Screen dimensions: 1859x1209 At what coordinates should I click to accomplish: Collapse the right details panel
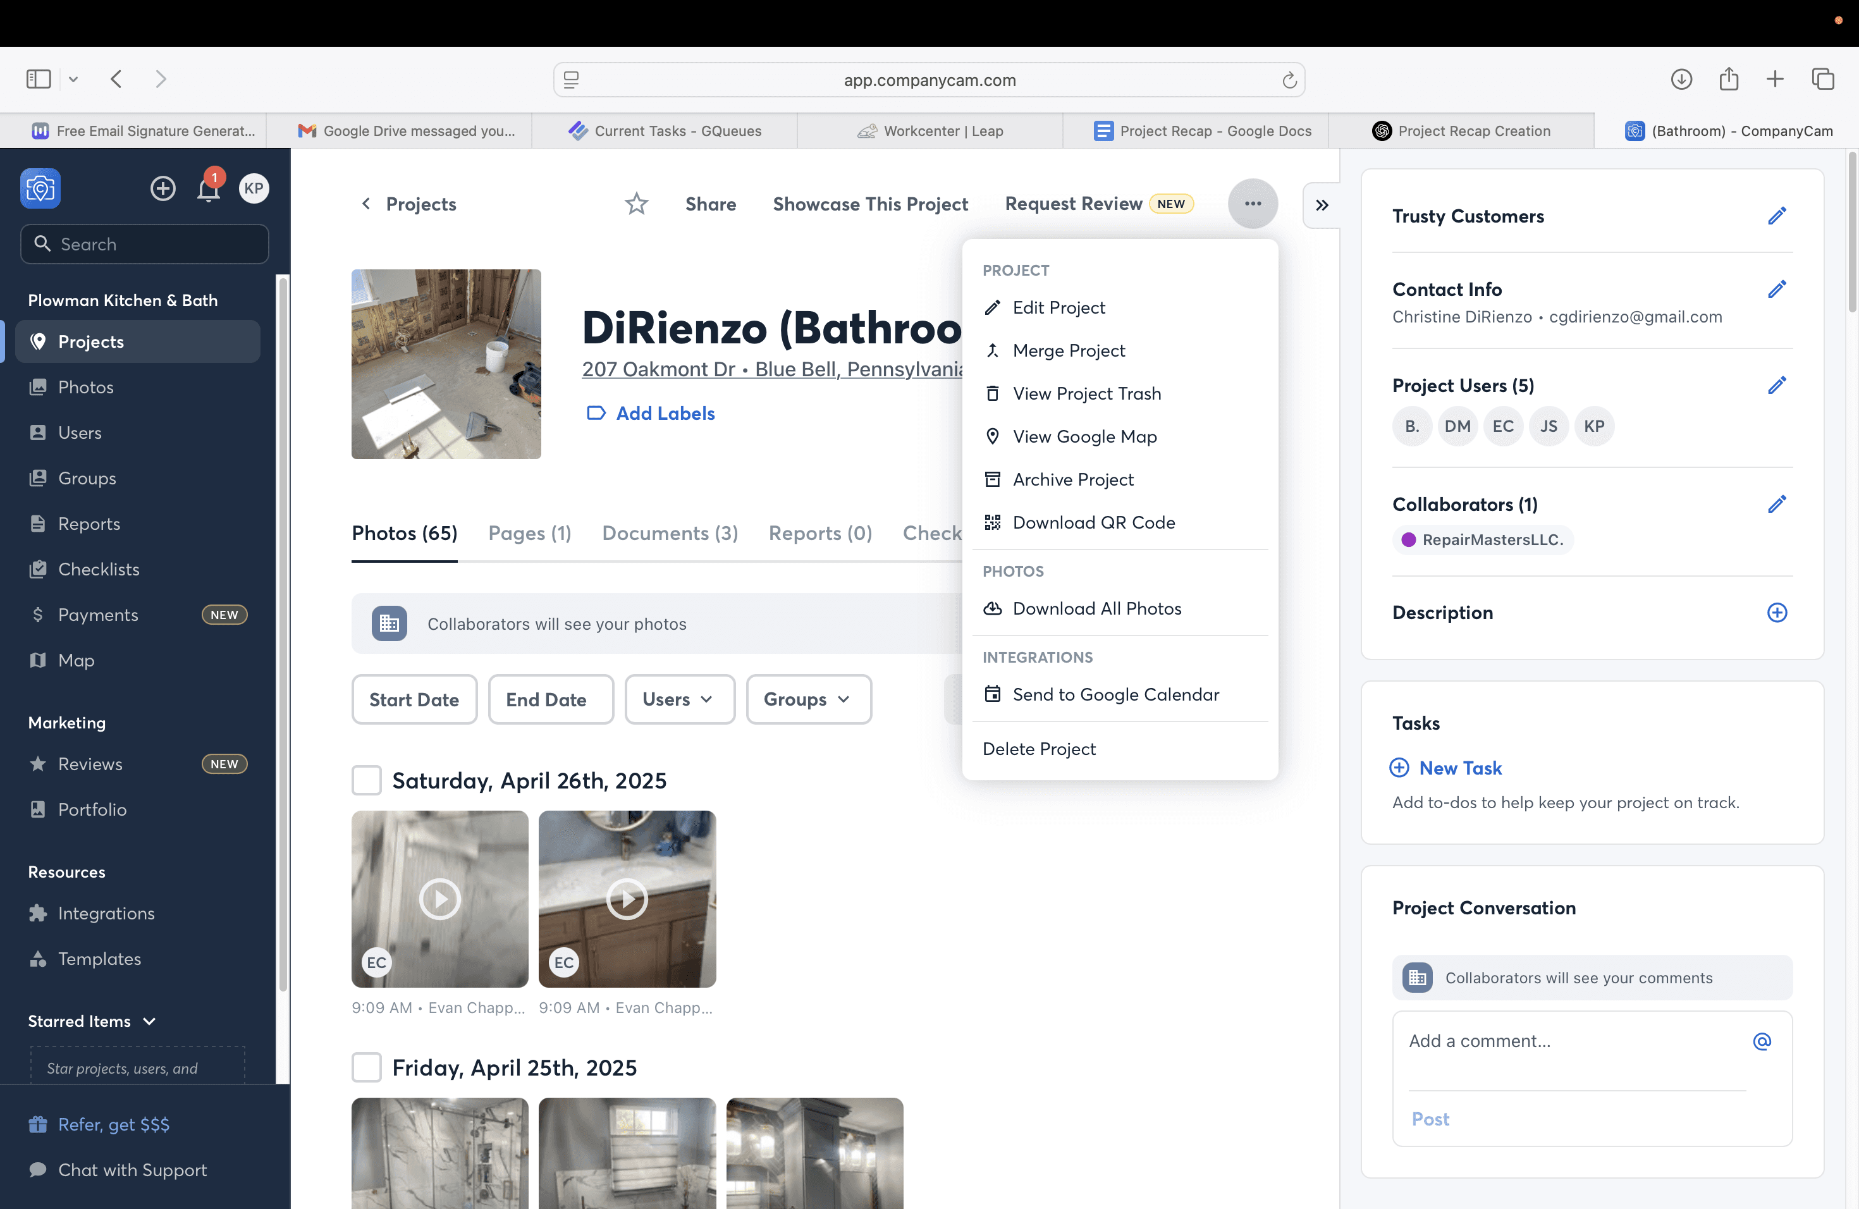pos(1322,205)
